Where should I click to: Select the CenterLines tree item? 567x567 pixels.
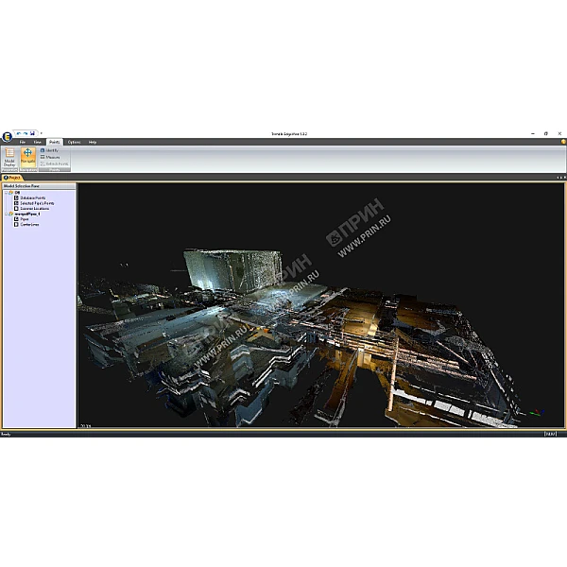click(x=29, y=225)
